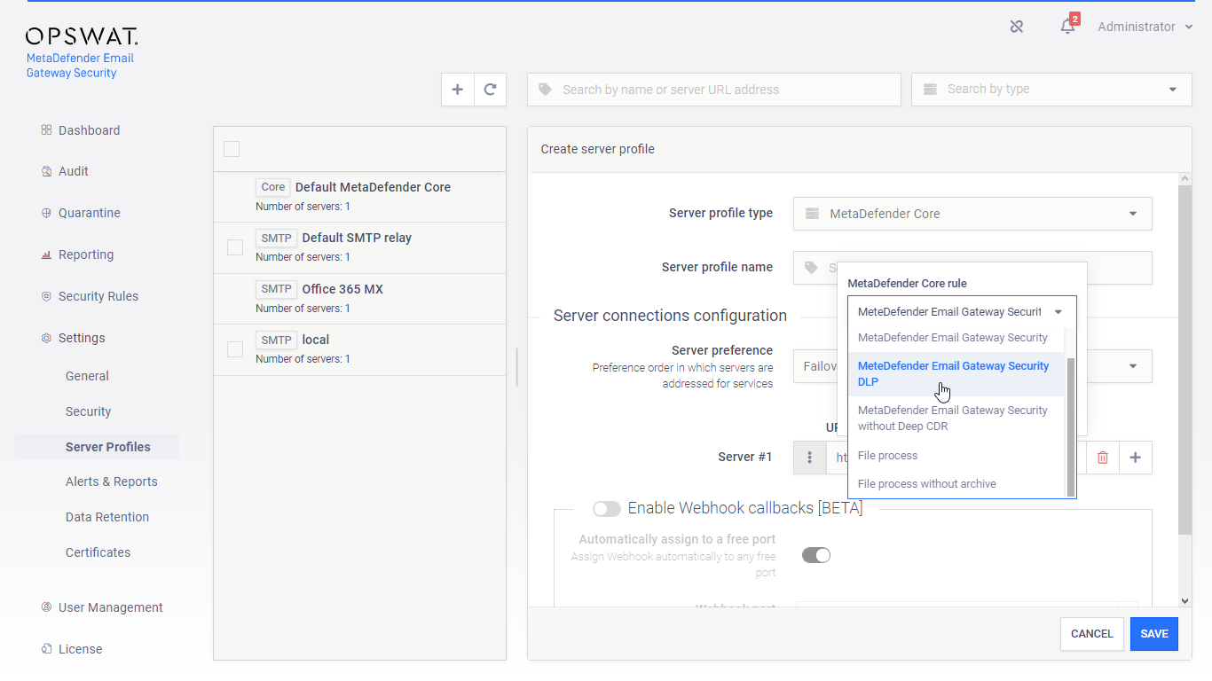This screenshot has width=1212, height=681.
Task: Choose Email Gateway Security without Deep CDR
Action: [956, 419]
